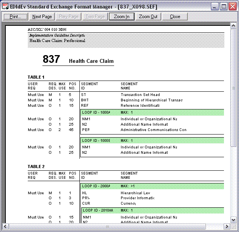This screenshot has height=232, width=239.
Task: Click the LOOP ID - 1000B header
Action: pyautogui.click(x=152, y=141)
